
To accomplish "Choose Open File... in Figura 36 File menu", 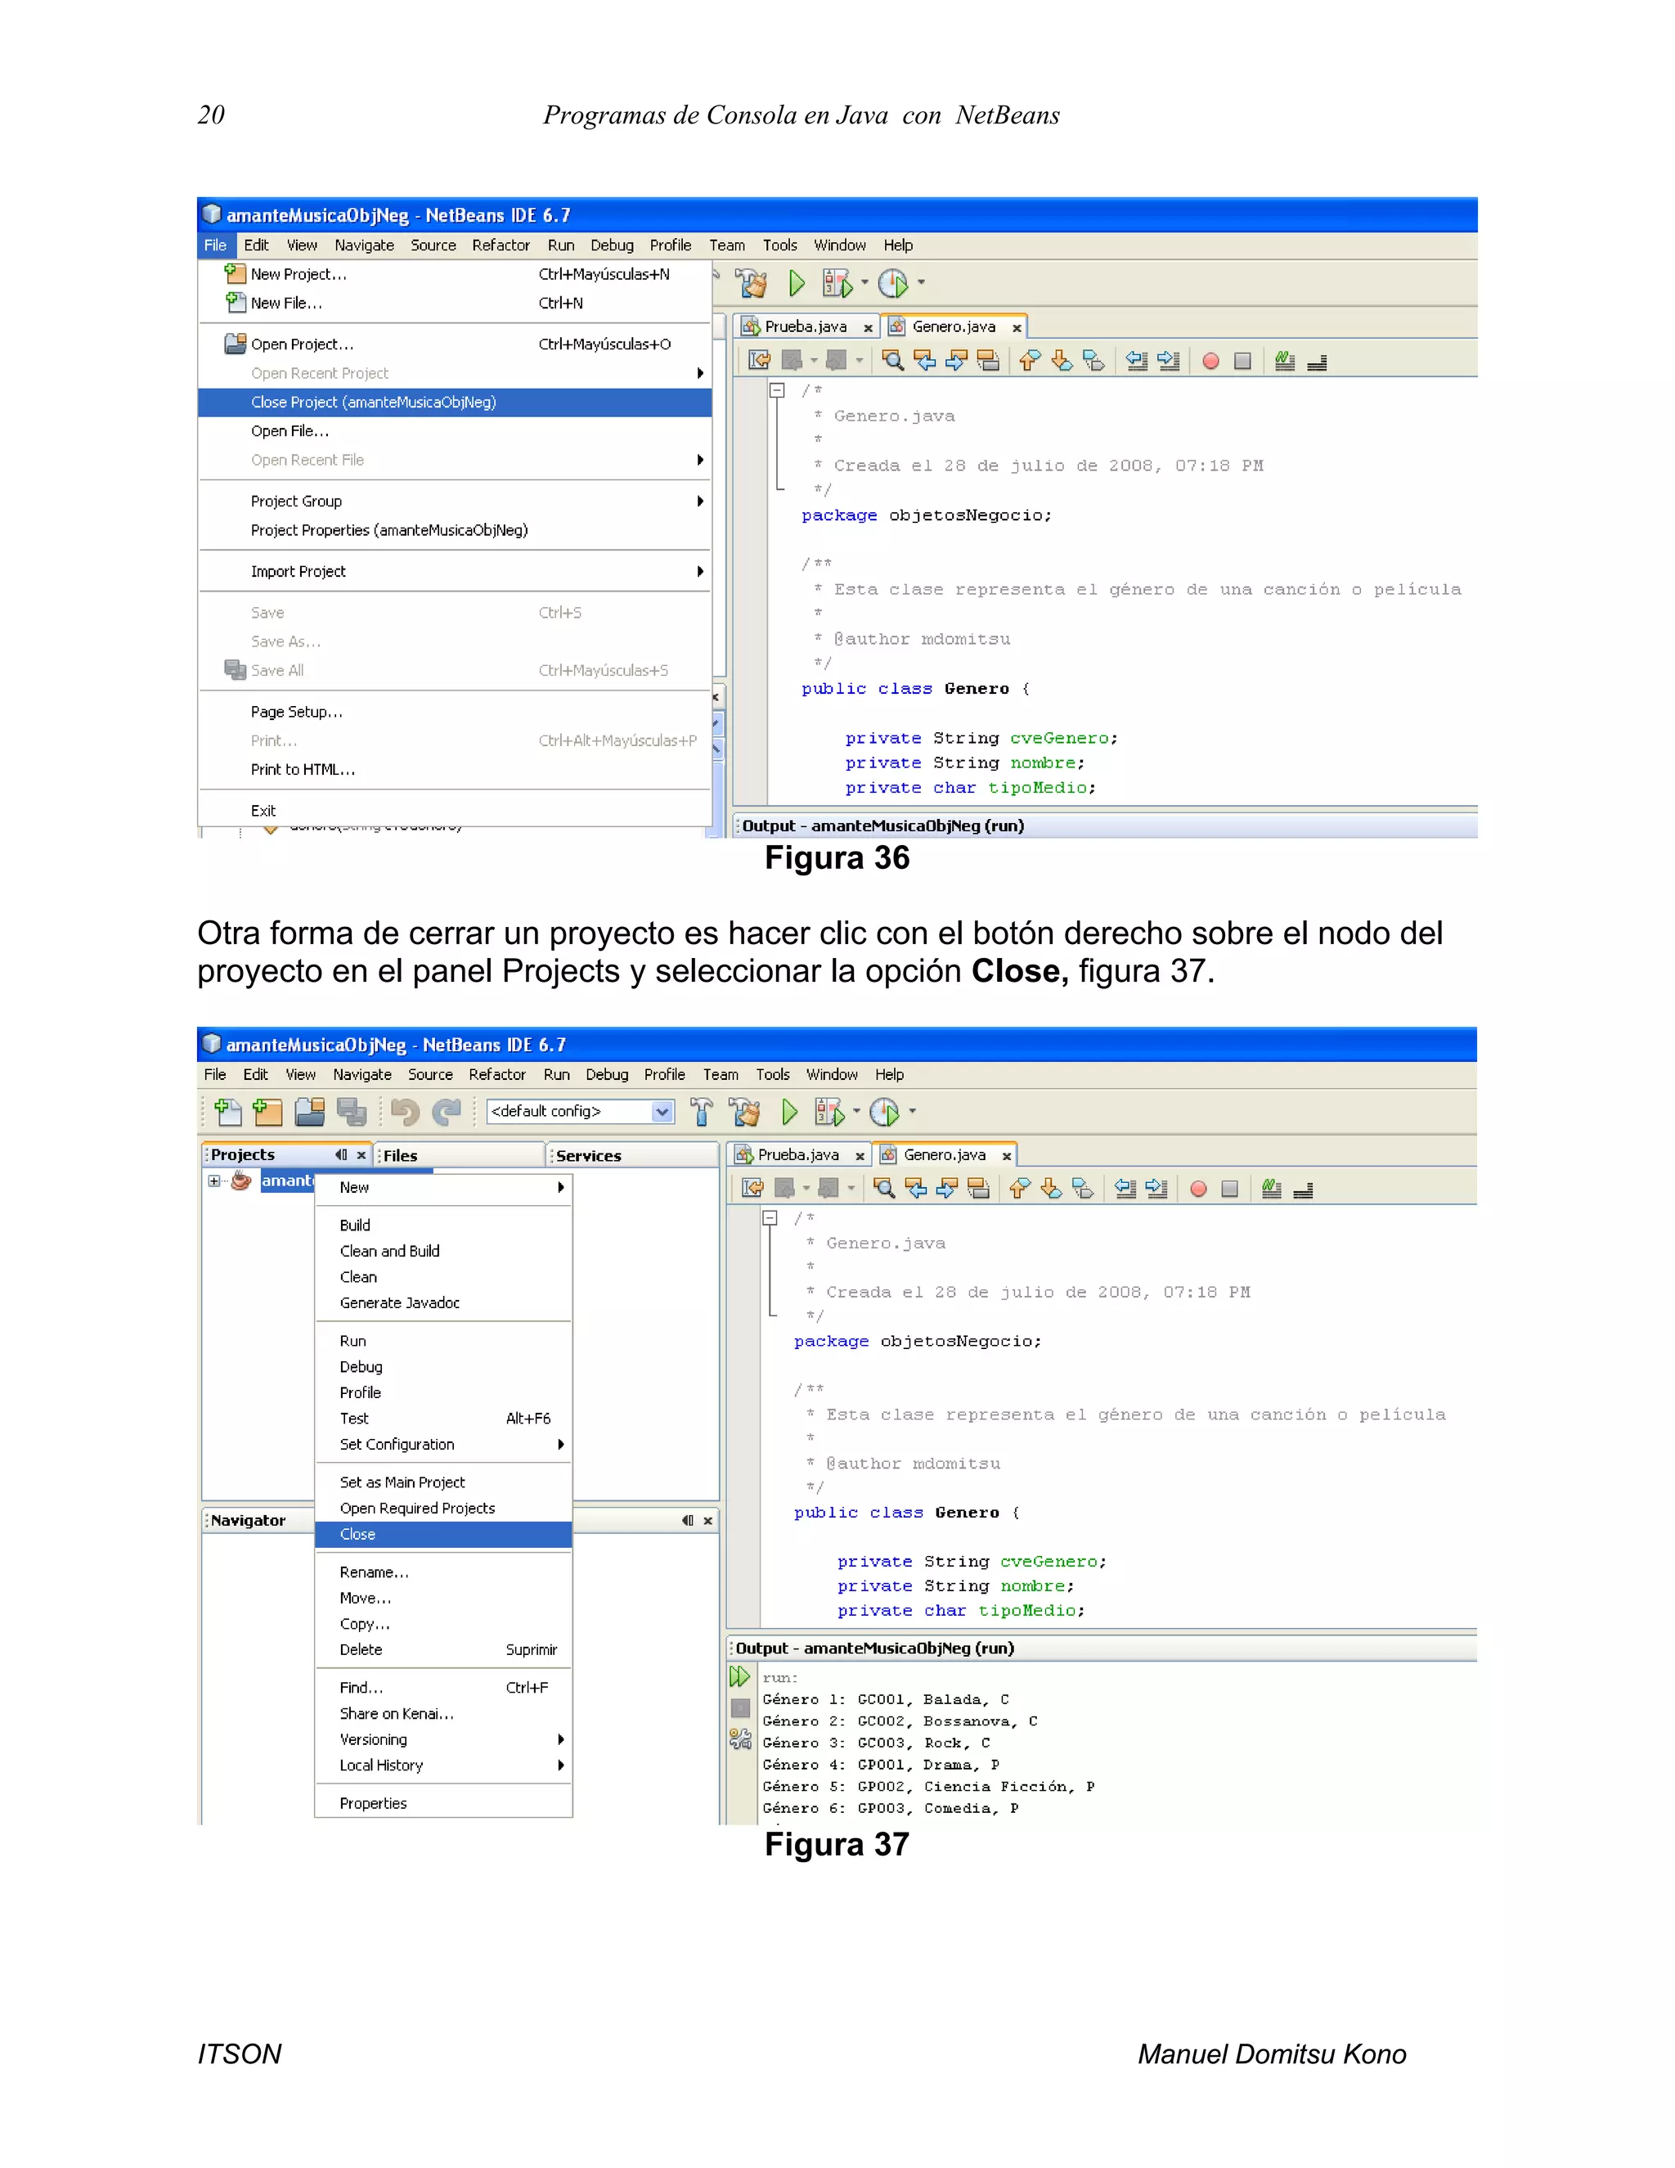I will (x=456, y=431).
